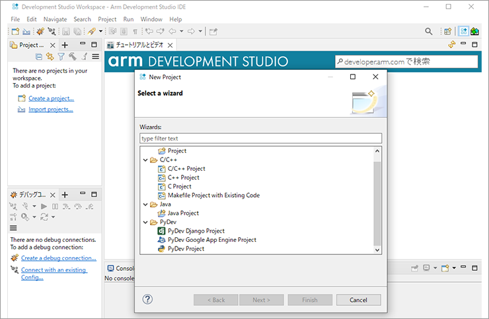The height and width of the screenshot is (319, 489).
Task: Click the wizard filter text field
Action: [261, 138]
